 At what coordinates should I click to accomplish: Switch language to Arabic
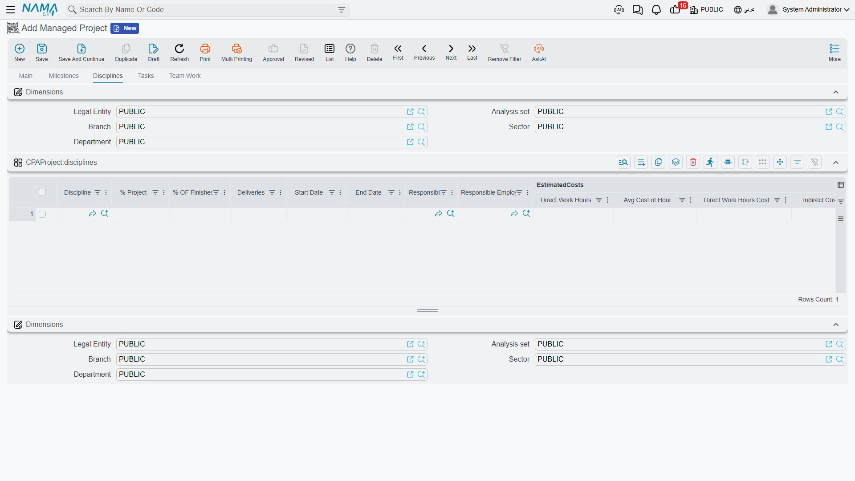(x=745, y=10)
